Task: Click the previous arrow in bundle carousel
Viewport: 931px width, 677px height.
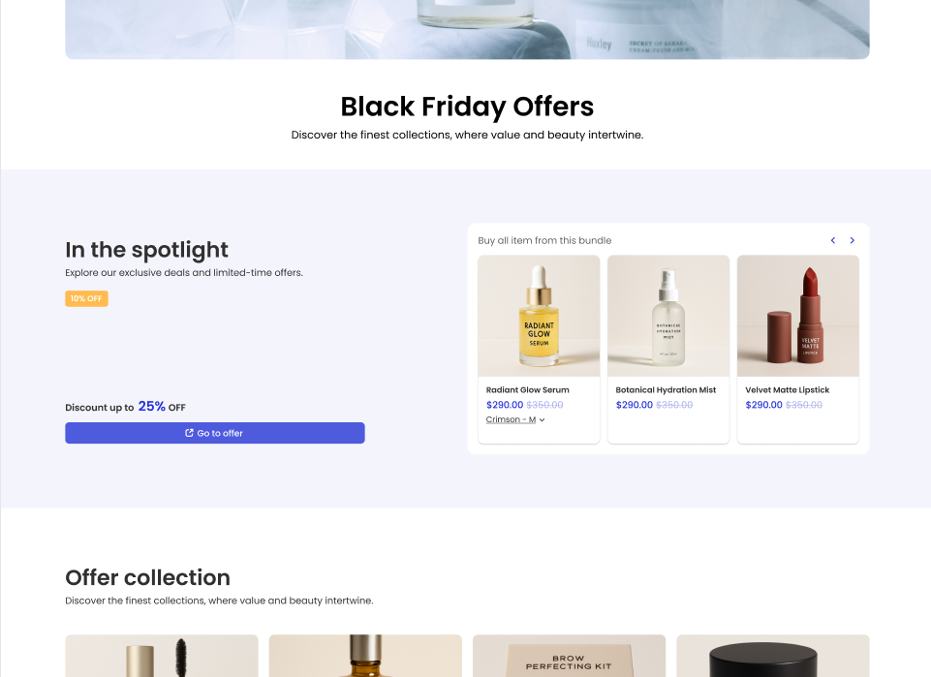Action: point(832,240)
